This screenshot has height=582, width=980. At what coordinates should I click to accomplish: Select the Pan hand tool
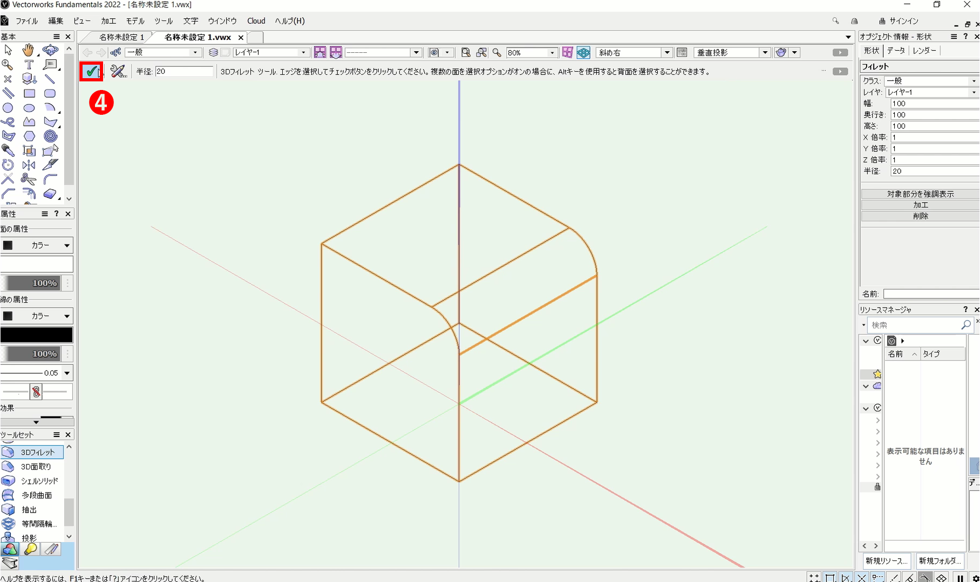[x=29, y=50]
